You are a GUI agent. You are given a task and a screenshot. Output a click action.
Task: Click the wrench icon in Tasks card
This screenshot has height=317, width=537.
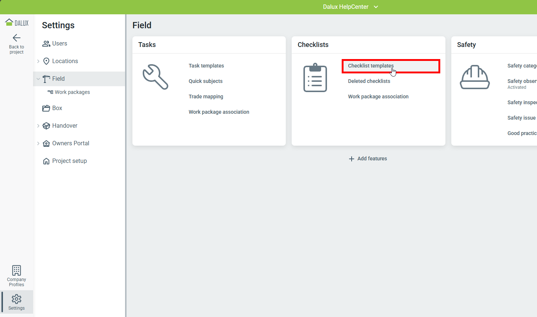point(155,77)
